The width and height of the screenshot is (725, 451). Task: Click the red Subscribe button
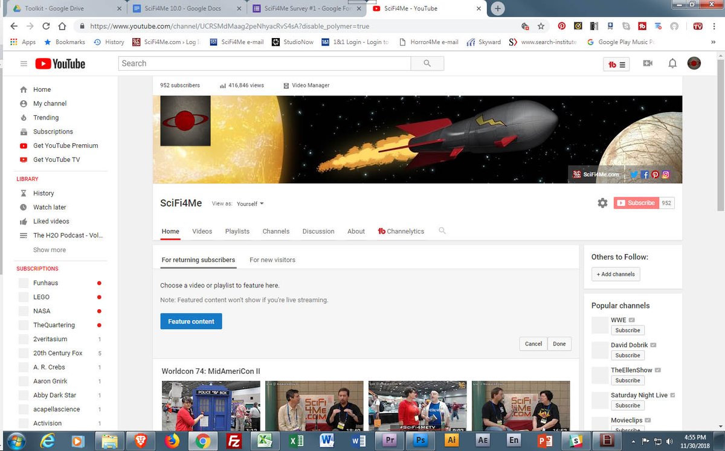pos(636,203)
